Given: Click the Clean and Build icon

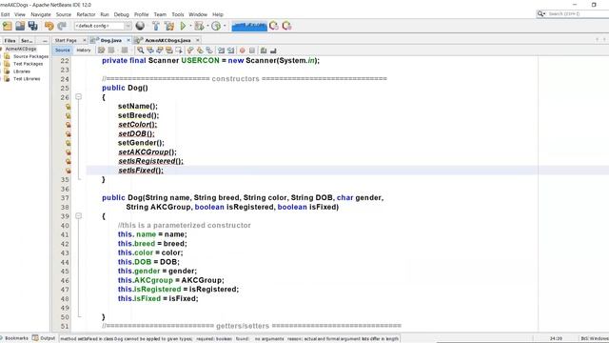Looking at the screenshot, I should click(169, 26).
